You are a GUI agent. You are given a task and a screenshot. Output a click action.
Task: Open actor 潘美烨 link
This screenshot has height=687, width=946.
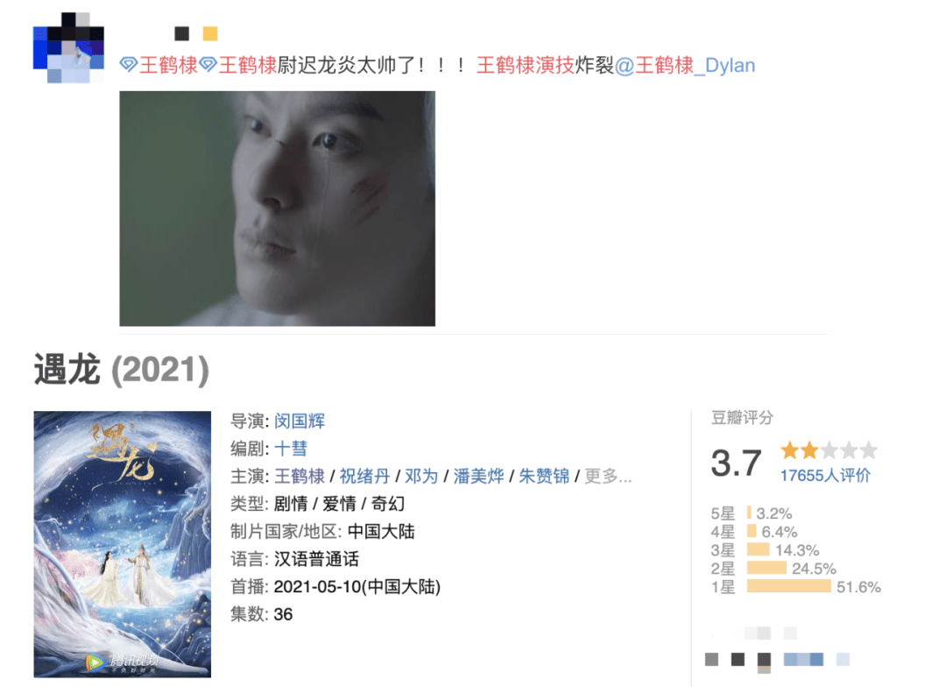click(478, 477)
